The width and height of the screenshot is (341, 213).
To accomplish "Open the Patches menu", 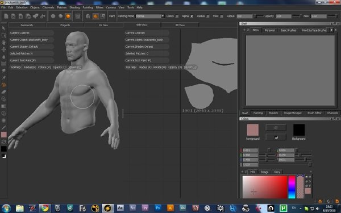I will [61, 7].
